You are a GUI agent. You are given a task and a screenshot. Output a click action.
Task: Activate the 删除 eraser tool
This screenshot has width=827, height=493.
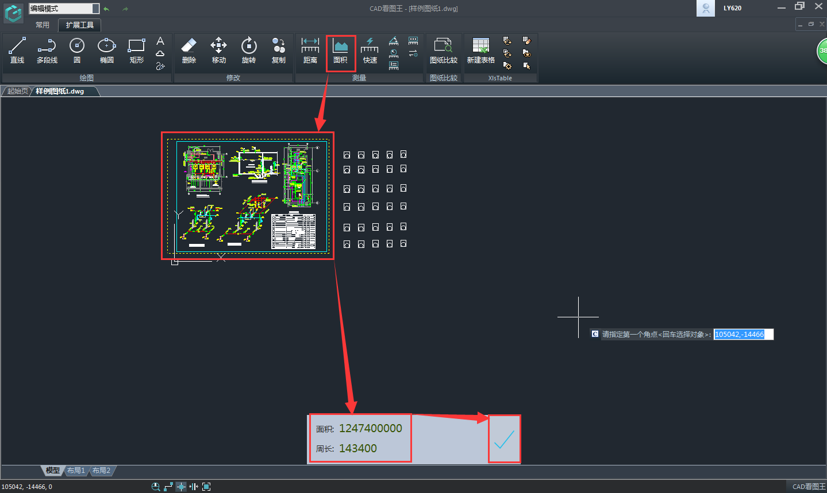tap(189, 50)
